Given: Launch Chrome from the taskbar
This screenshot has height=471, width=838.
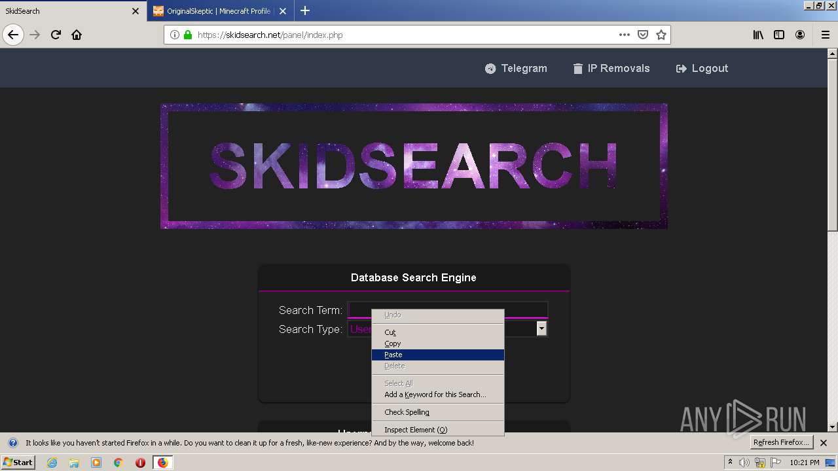Looking at the screenshot, I should point(118,462).
